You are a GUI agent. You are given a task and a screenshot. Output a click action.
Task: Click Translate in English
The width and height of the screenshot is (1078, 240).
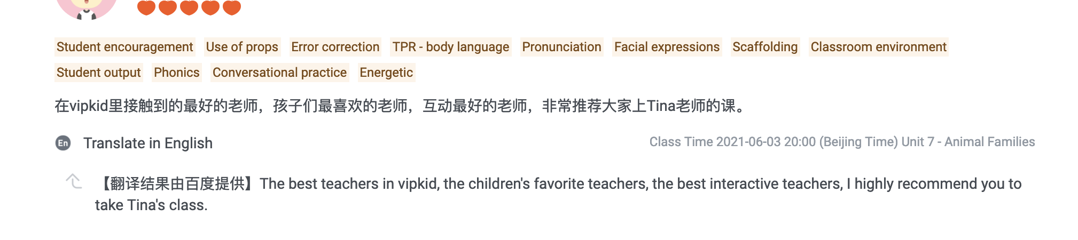tap(148, 143)
